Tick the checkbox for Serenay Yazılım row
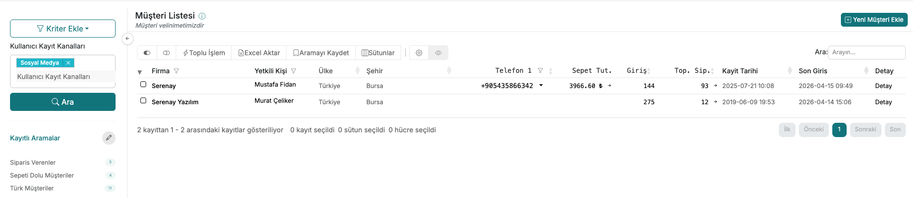Viewport: 913px width, 198px height. pyautogui.click(x=143, y=100)
